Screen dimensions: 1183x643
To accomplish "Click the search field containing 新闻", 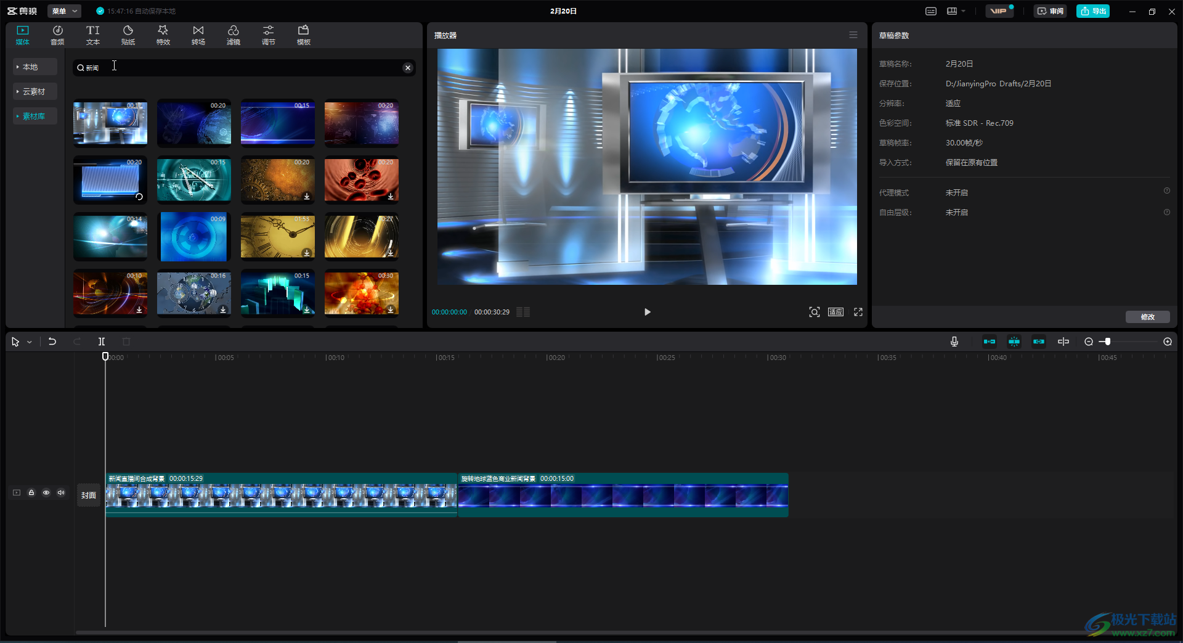I will tap(243, 68).
